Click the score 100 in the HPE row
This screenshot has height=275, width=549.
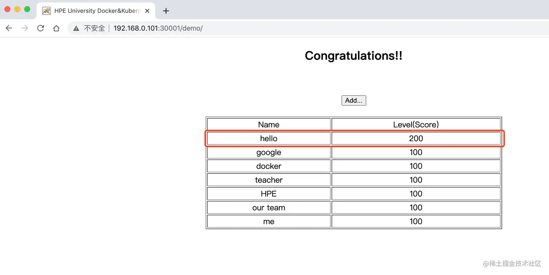click(416, 193)
